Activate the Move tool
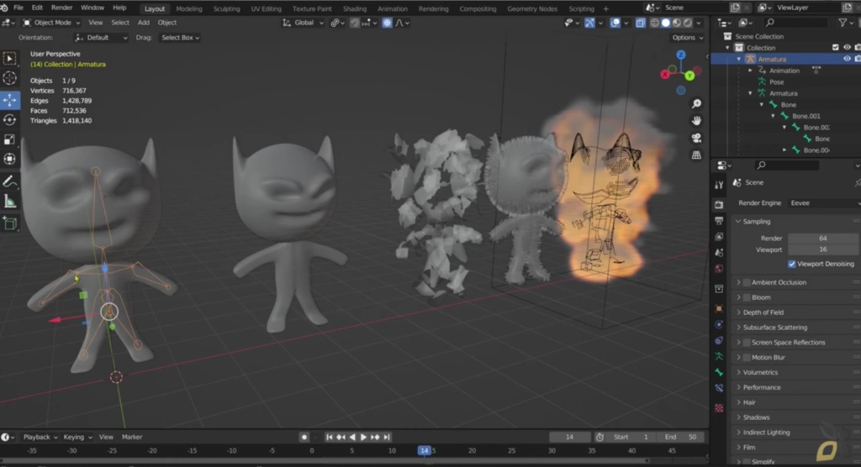Viewport: 861px width, 467px height. [x=10, y=99]
